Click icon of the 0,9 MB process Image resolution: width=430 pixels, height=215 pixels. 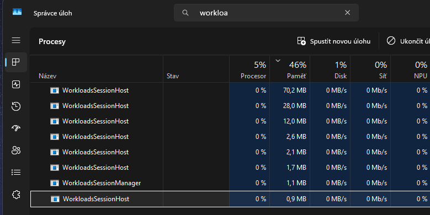click(55, 199)
